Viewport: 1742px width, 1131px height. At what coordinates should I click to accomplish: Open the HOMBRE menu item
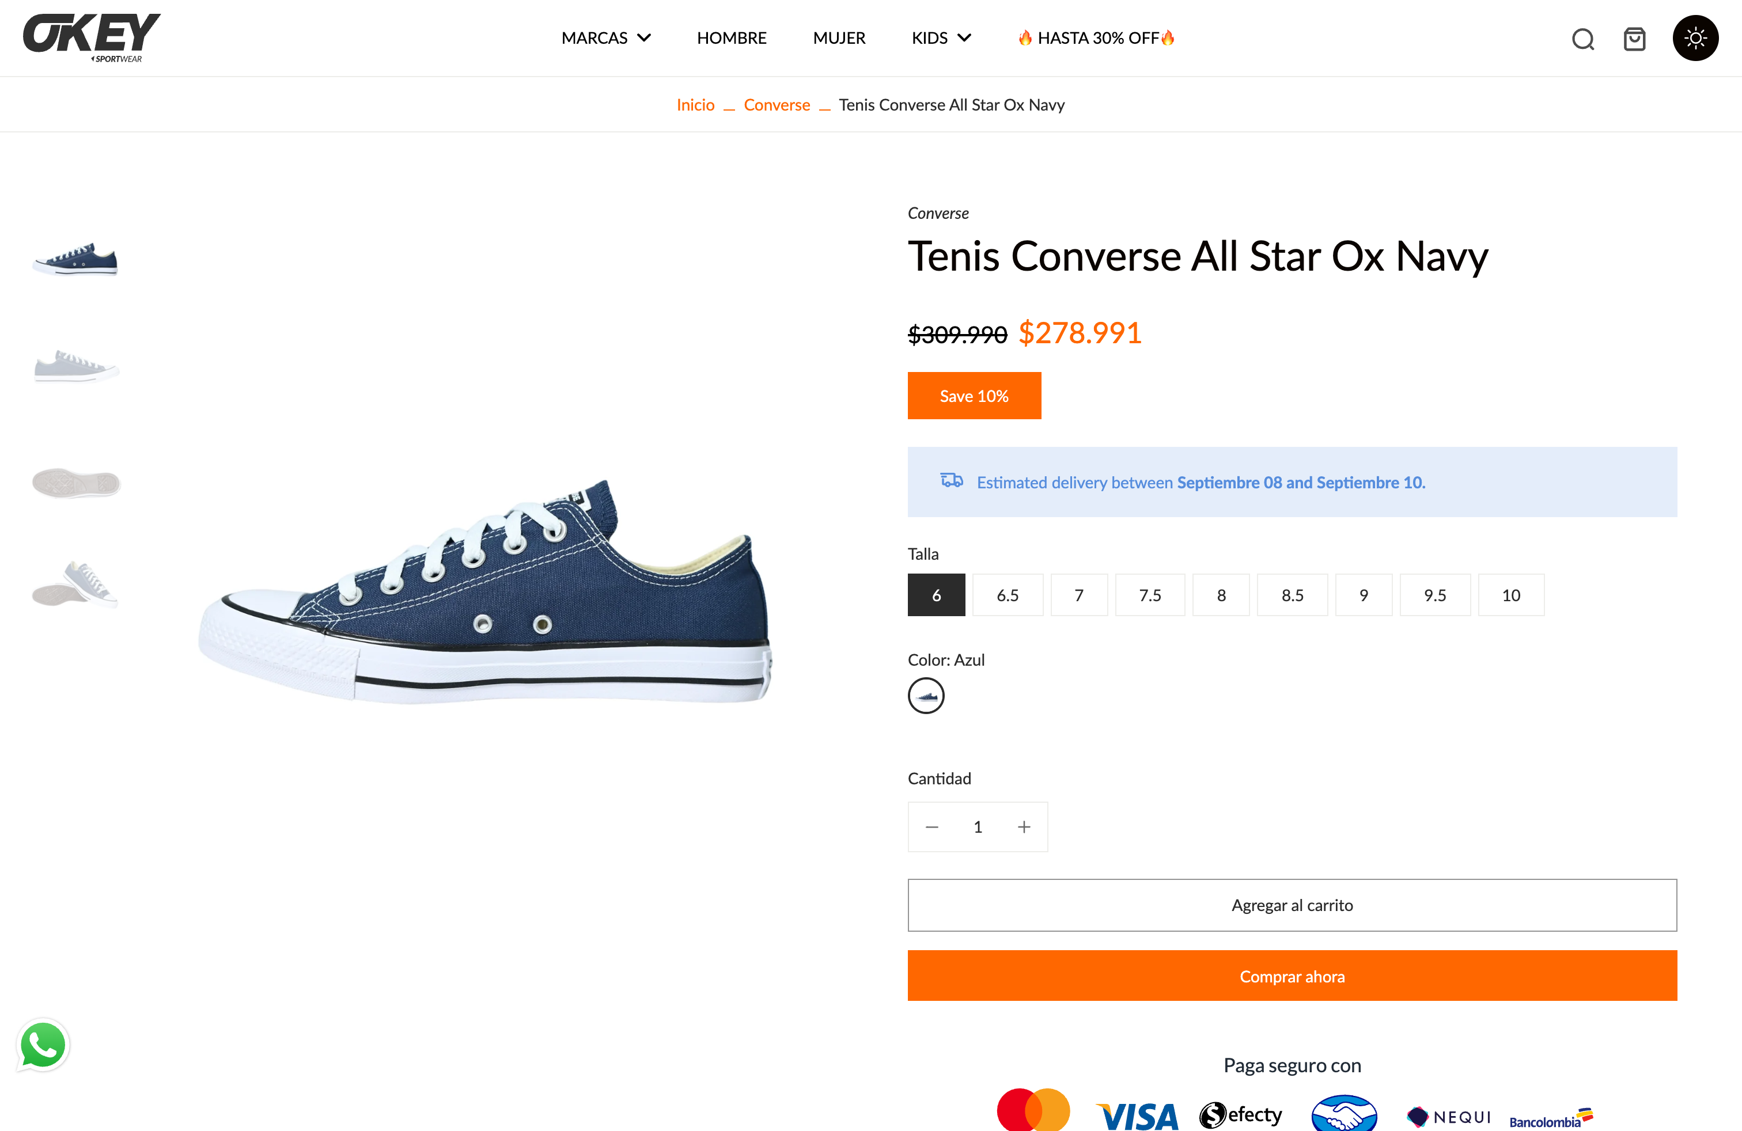pos(731,38)
